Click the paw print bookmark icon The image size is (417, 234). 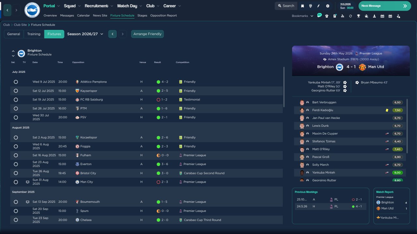tap(367, 16)
